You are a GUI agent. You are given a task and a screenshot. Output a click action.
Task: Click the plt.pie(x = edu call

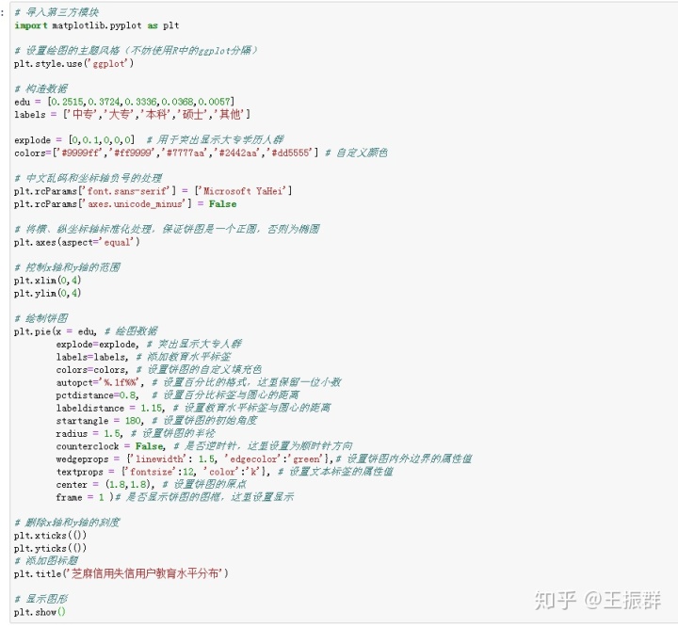pos(55,331)
